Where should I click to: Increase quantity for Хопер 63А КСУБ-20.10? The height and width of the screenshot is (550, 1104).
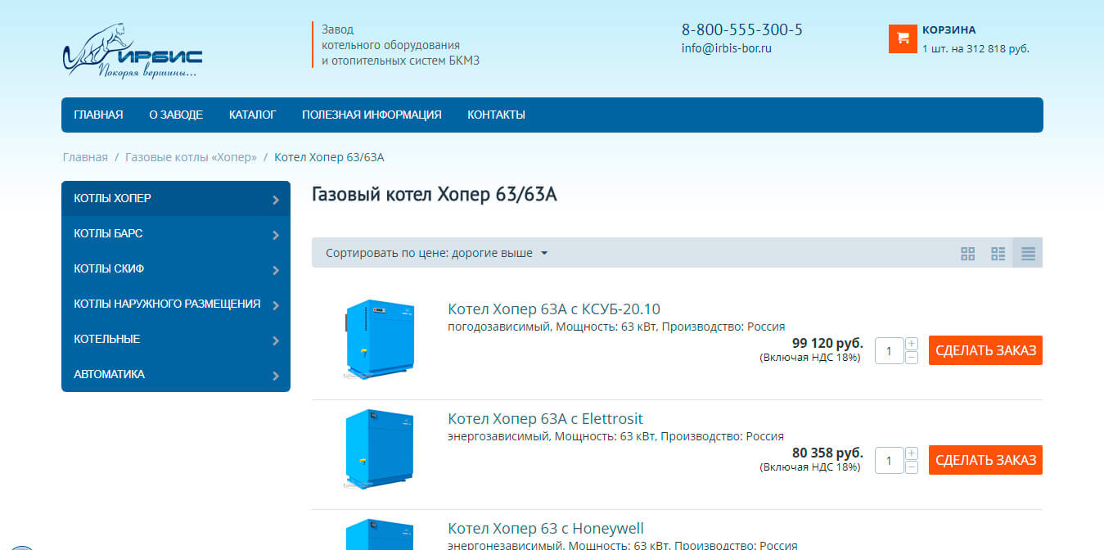(912, 344)
